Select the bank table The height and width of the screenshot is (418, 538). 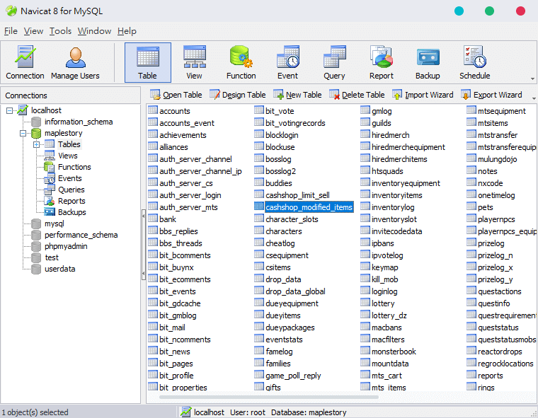click(x=168, y=219)
